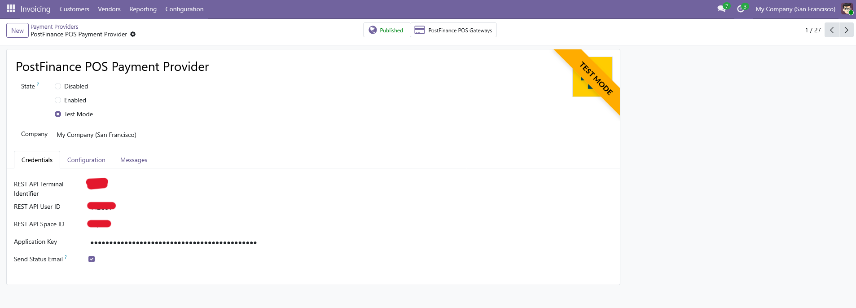Select the Enabled state radio button
Screen dimensions: 856x308
coord(58,100)
